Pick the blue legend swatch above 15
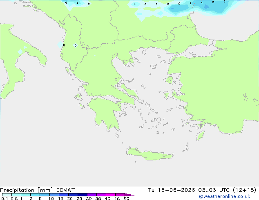 64,195
